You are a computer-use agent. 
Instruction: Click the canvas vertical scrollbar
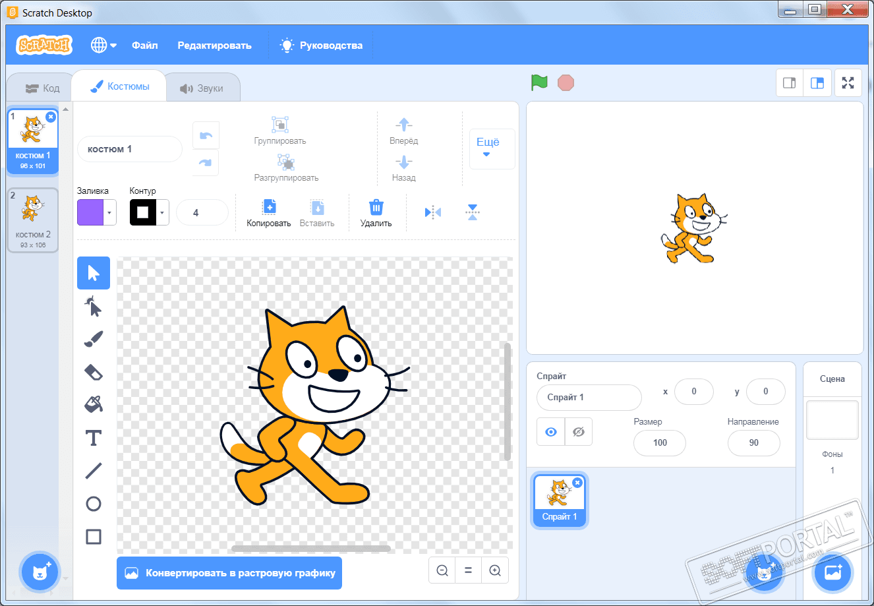click(x=508, y=401)
